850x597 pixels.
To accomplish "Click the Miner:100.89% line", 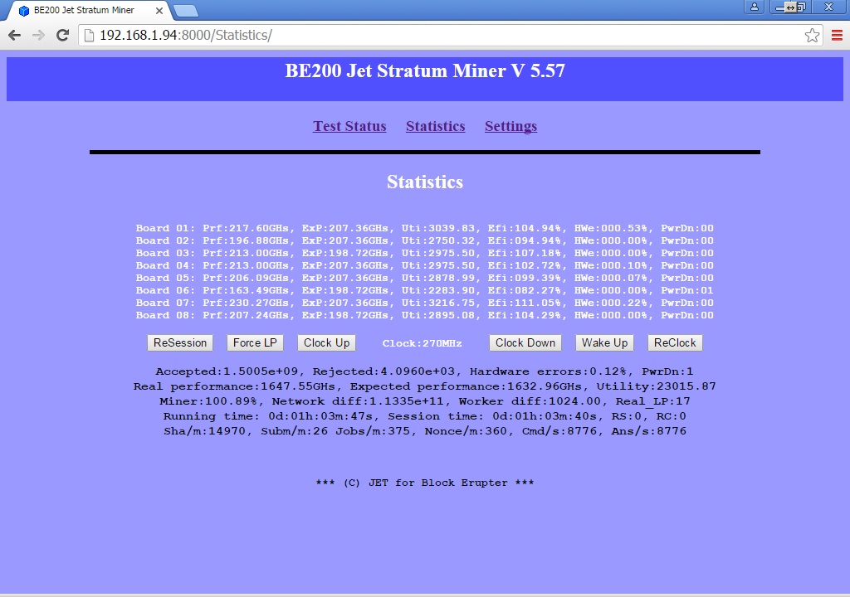I will 424,401.
